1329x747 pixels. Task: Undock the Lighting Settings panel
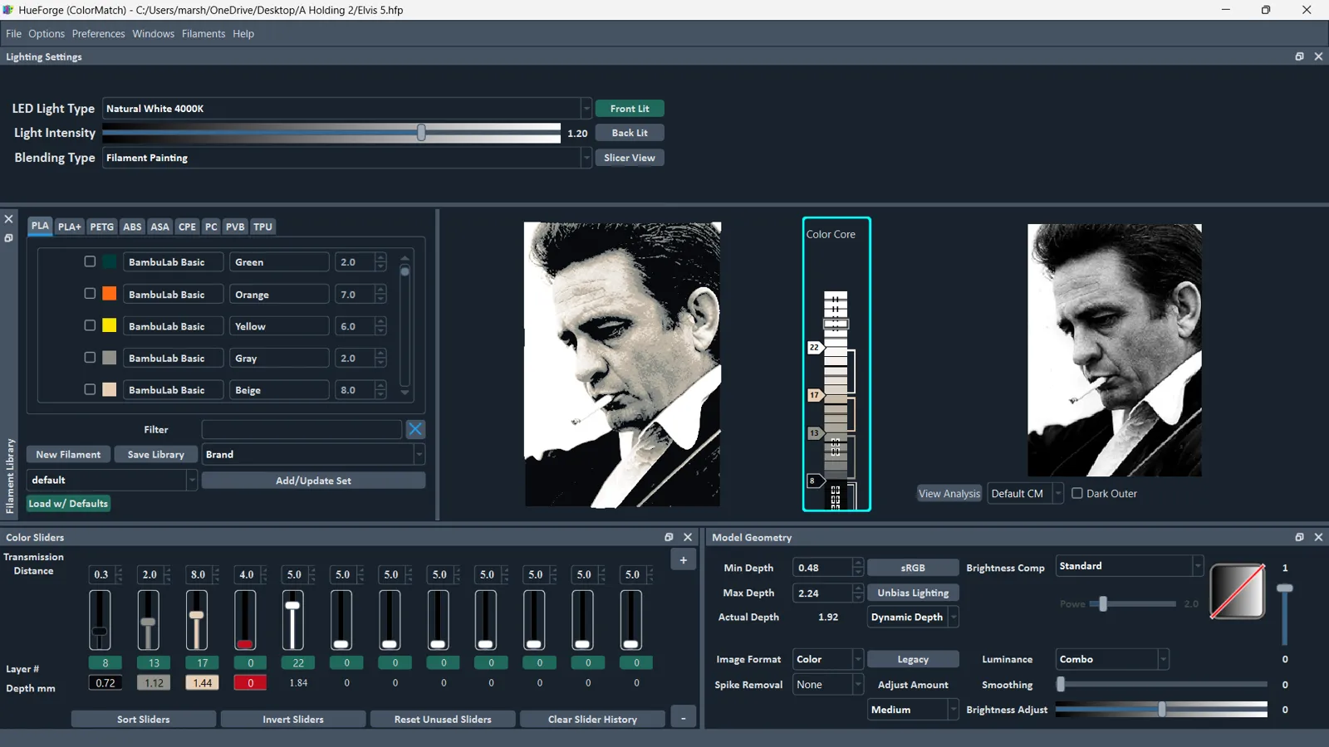point(1299,56)
